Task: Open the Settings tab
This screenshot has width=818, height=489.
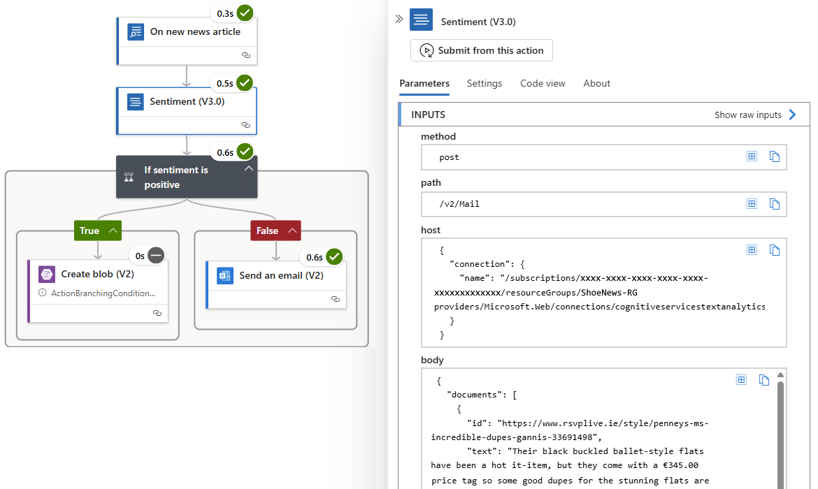Action: tap(484, 83)
